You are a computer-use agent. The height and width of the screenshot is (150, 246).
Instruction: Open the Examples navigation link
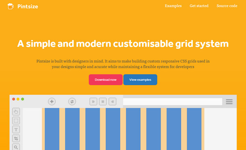point(173,6)
